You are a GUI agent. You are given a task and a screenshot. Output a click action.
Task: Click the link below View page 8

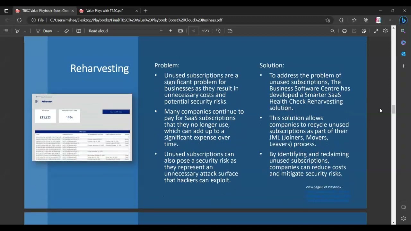tap(328, 196)
